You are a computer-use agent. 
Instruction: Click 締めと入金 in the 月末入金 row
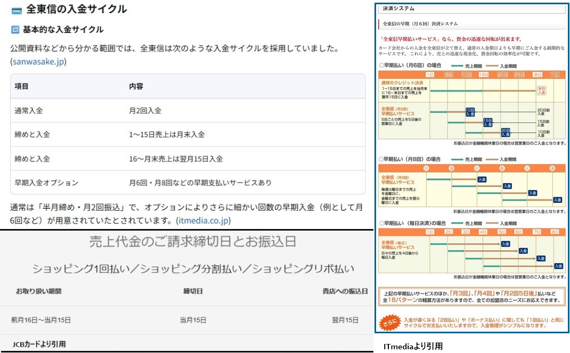[32, 135]
